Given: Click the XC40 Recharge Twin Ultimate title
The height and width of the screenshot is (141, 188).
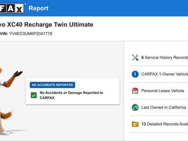Looking at the screenshot, I should 47,25.
